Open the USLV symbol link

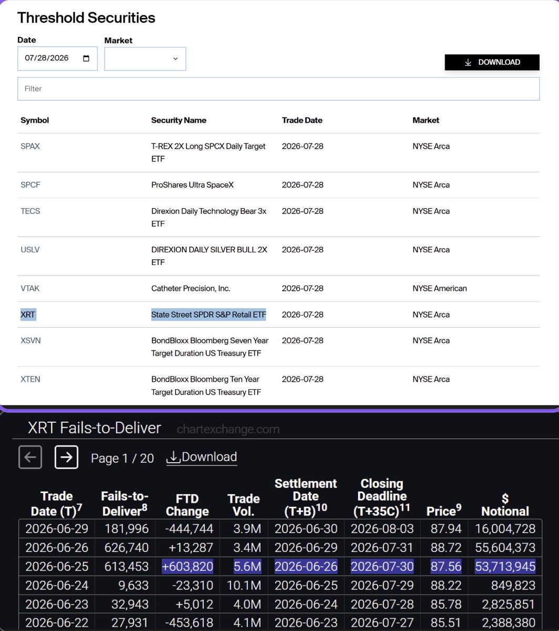[30, 250]
